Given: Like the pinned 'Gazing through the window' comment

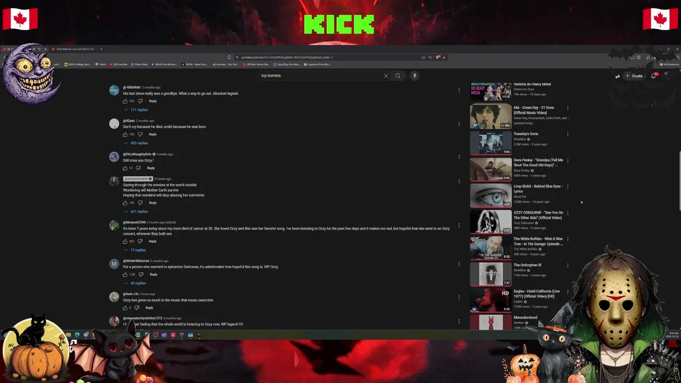Looking at the screenshot, I should pos(126,203).
